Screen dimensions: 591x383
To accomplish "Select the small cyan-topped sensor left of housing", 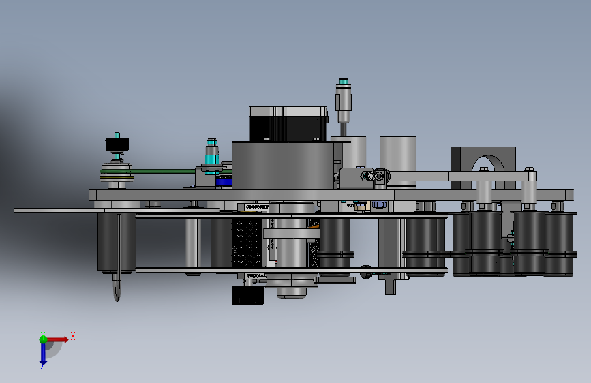I will point(212,155).
